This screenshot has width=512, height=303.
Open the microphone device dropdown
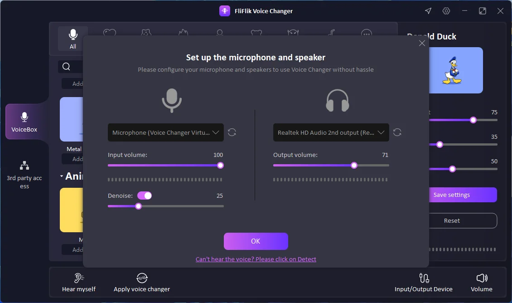pyautogui.click(x=165, y=132)
